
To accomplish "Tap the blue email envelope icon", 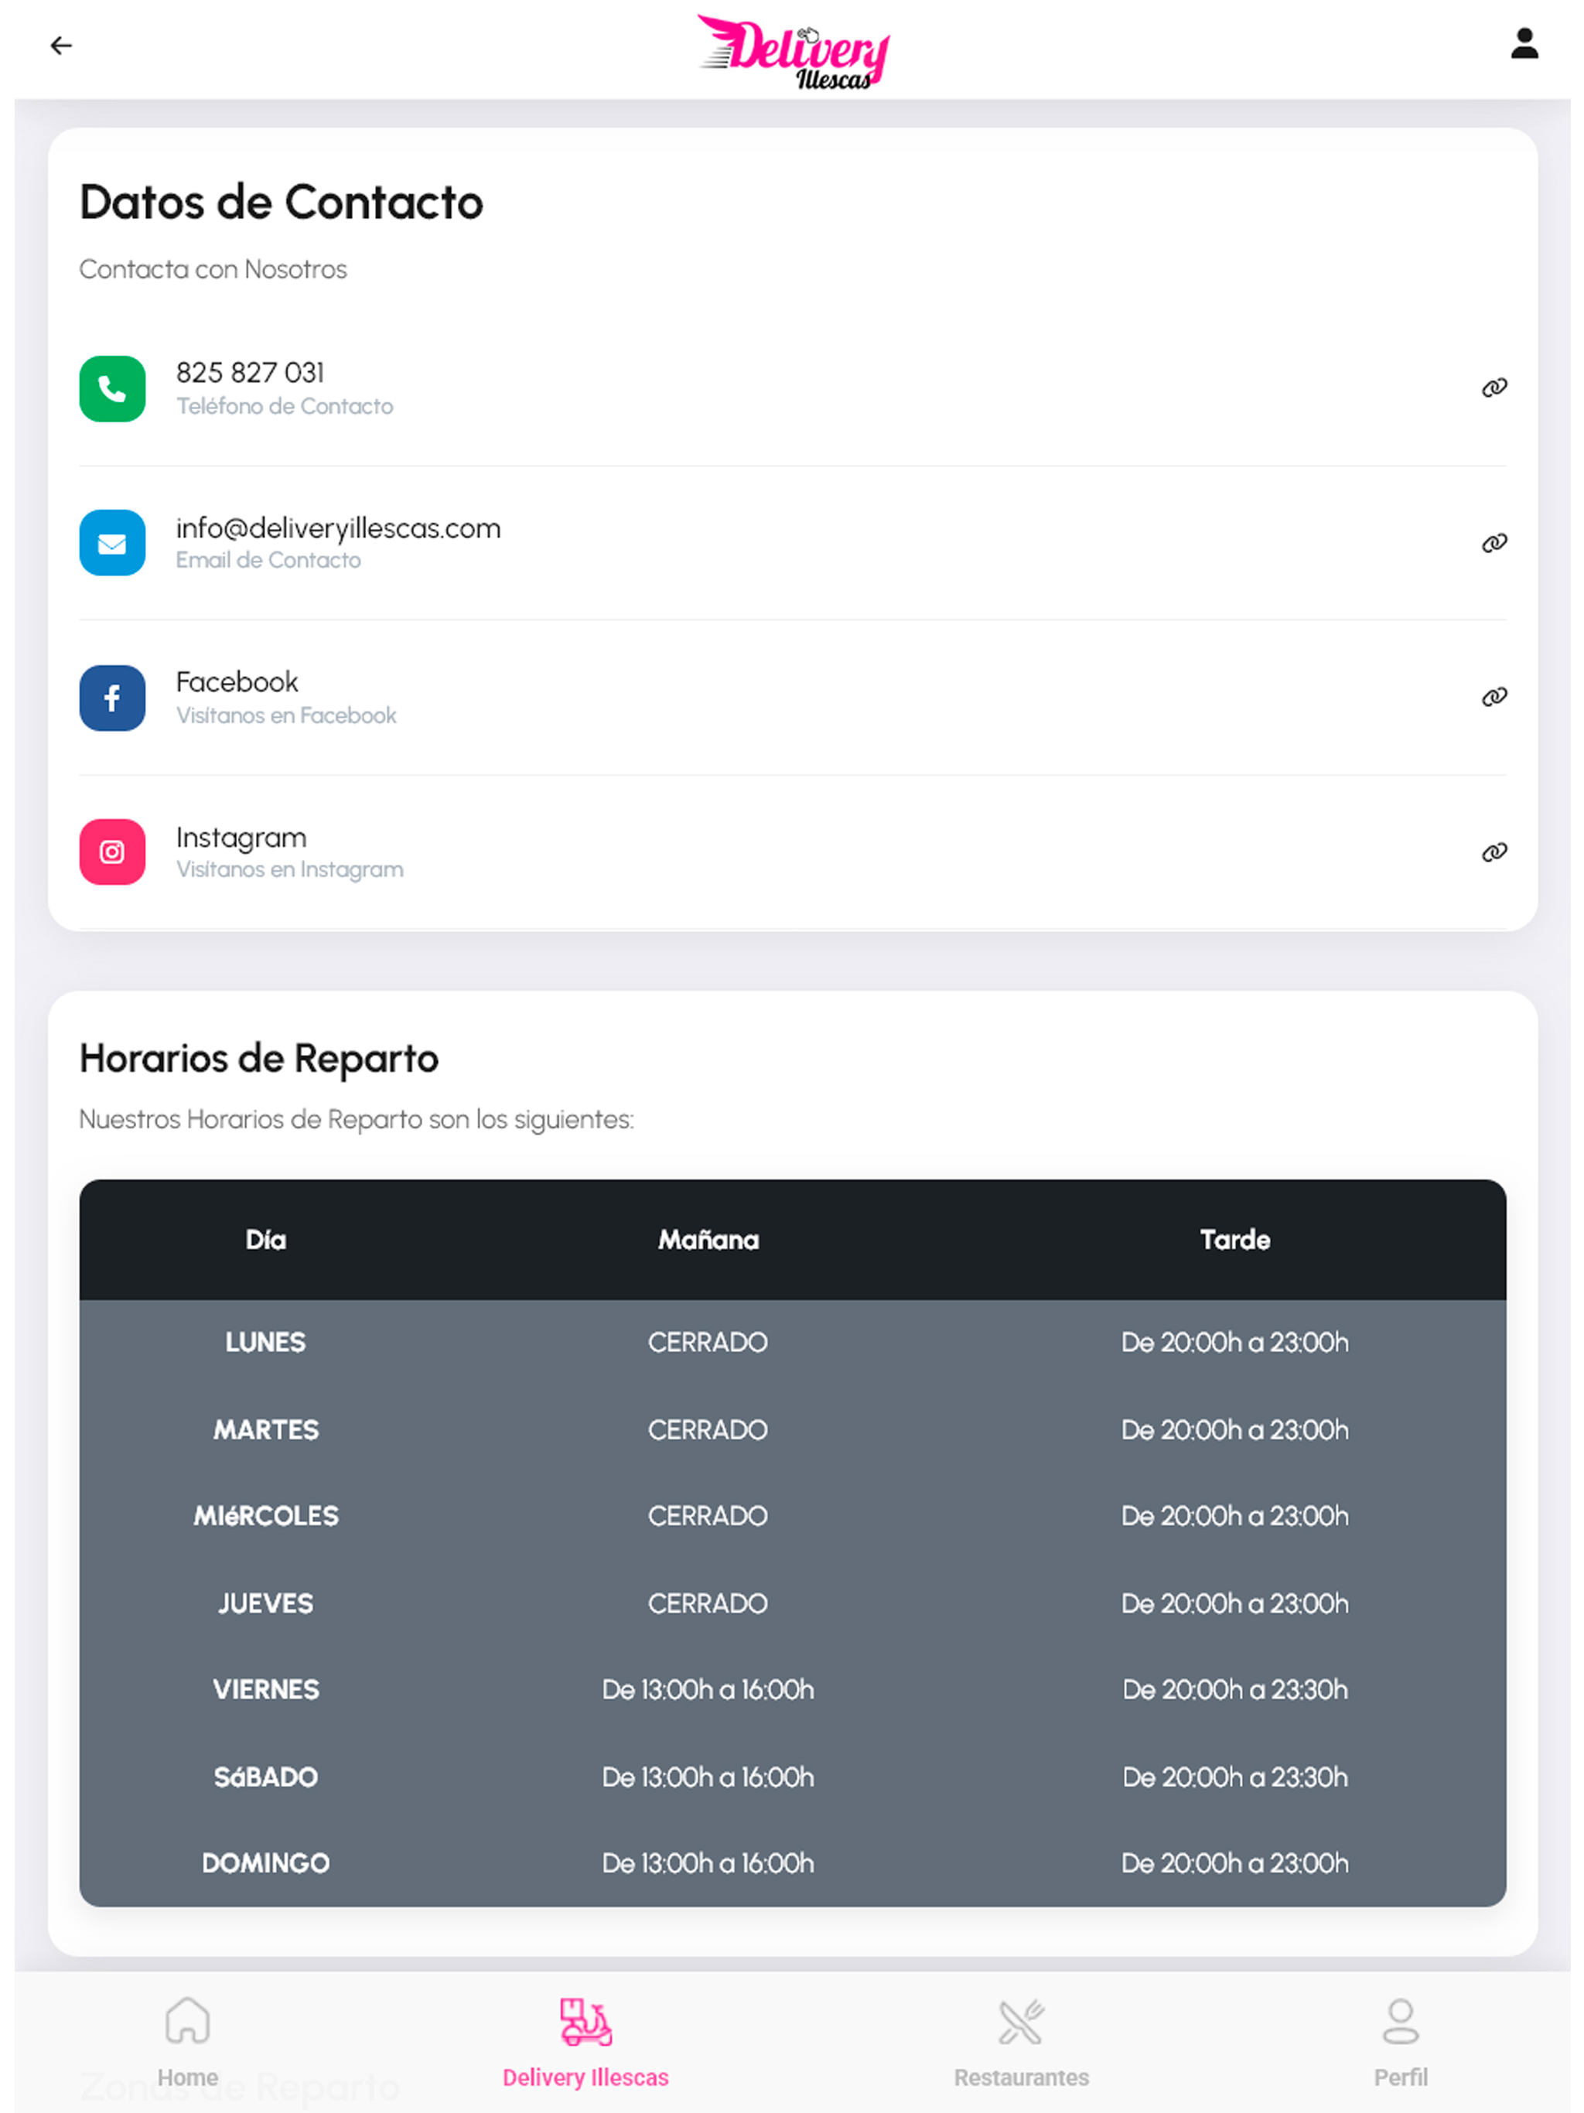I will point(113,543).
